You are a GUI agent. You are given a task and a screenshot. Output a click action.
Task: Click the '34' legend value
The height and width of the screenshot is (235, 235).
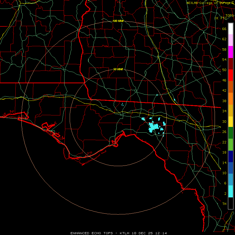click(x=224, y=111)
